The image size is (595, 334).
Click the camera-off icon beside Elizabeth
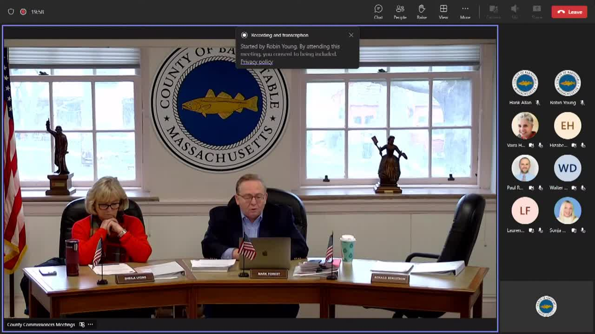coord(574,145)
